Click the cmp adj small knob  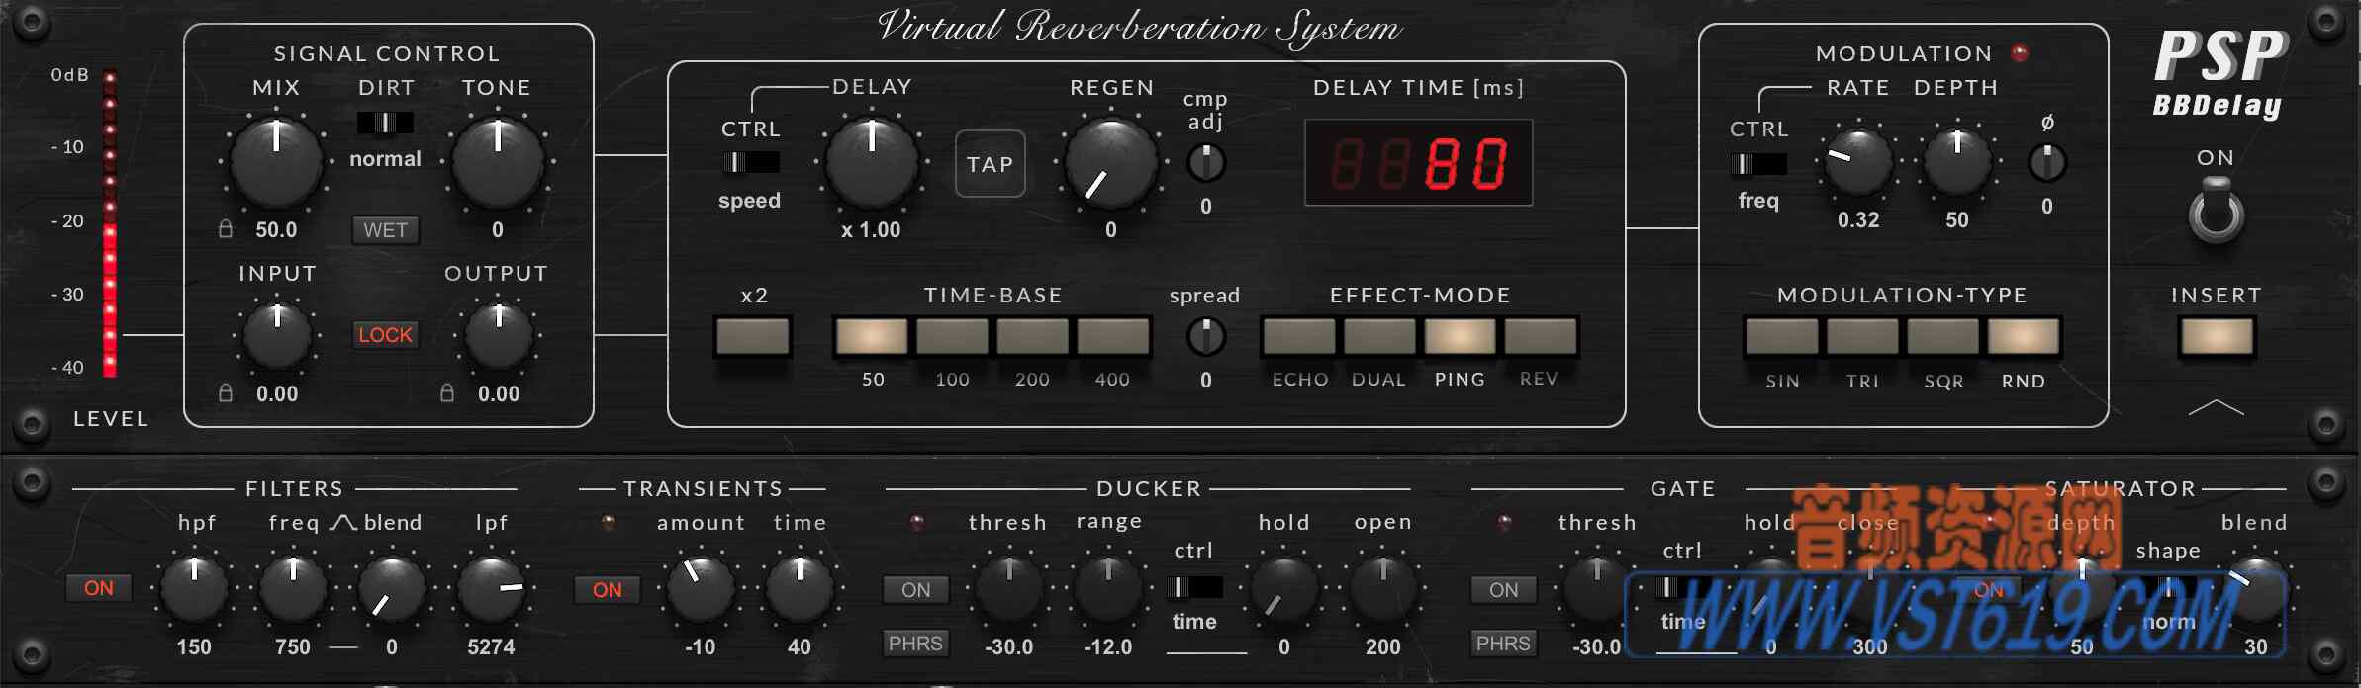pos(1206,163)
